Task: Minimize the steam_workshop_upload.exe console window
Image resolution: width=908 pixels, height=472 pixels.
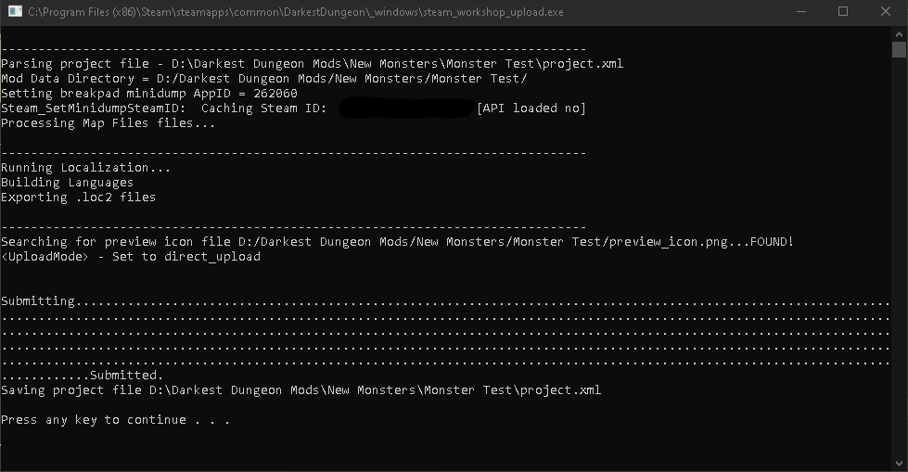Action: (x=801, y=11)
